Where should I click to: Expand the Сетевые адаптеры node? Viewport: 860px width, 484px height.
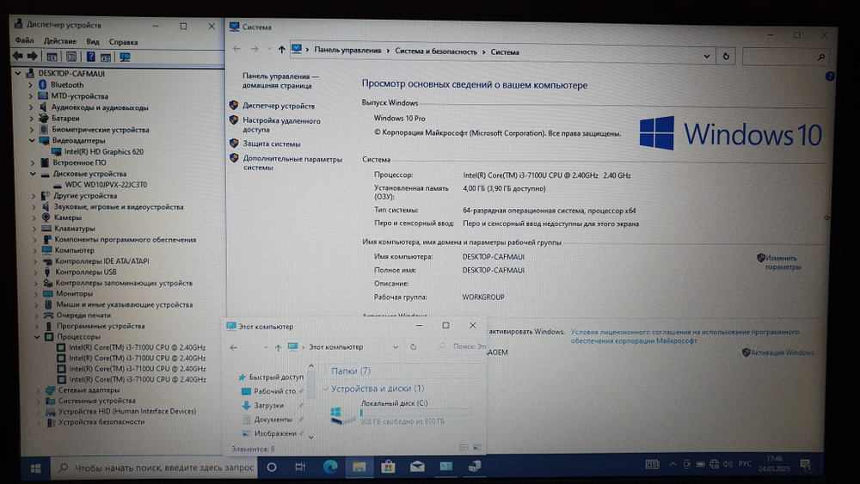pos(38,390)
